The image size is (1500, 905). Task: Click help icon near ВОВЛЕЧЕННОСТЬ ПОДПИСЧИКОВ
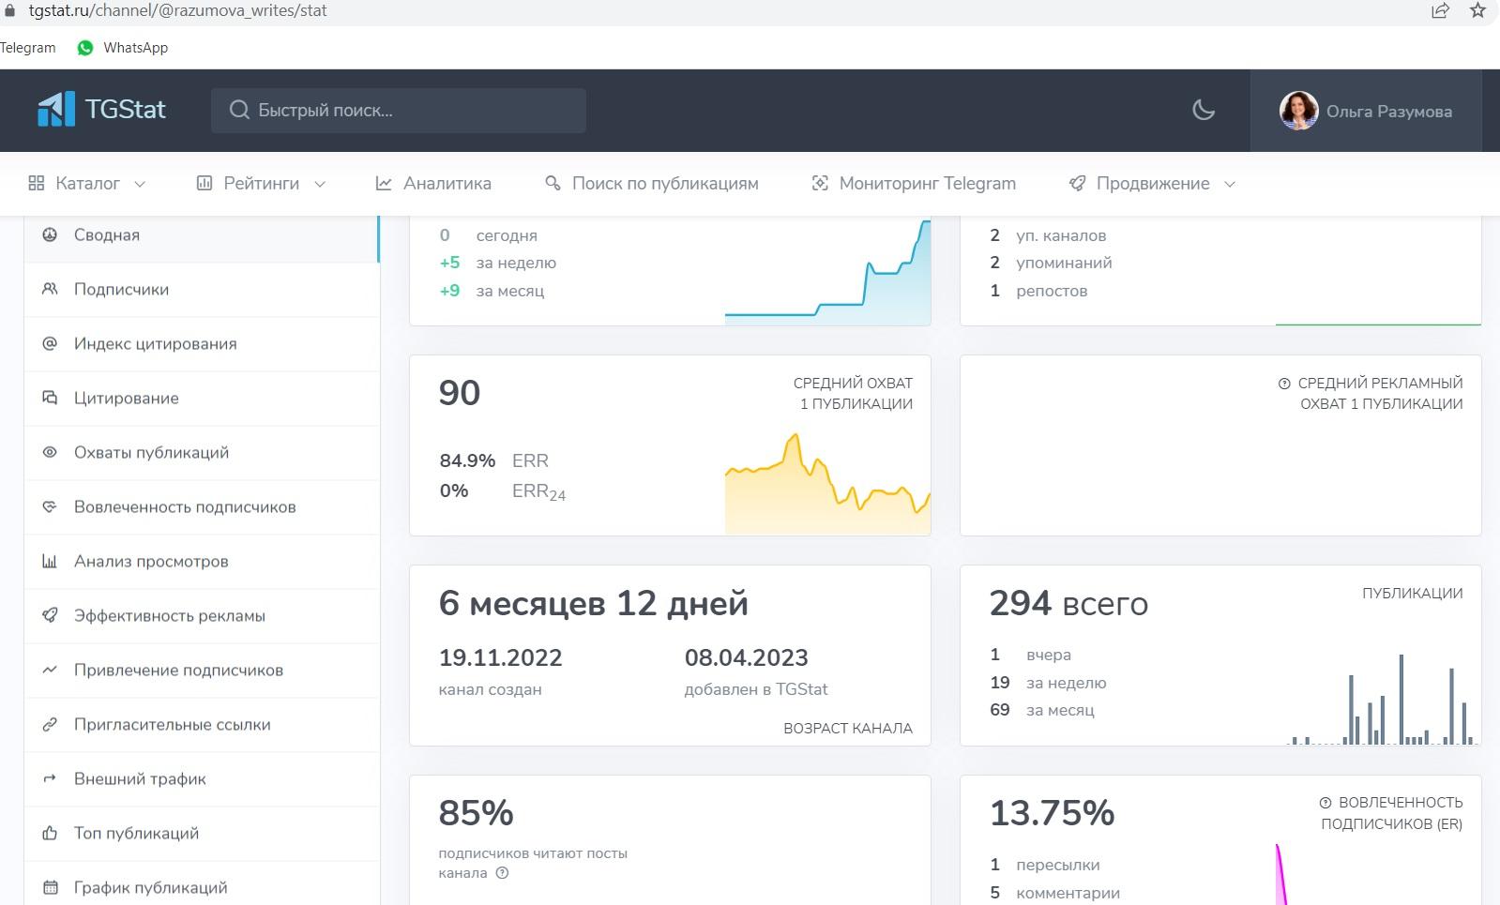click(1326, 803)
